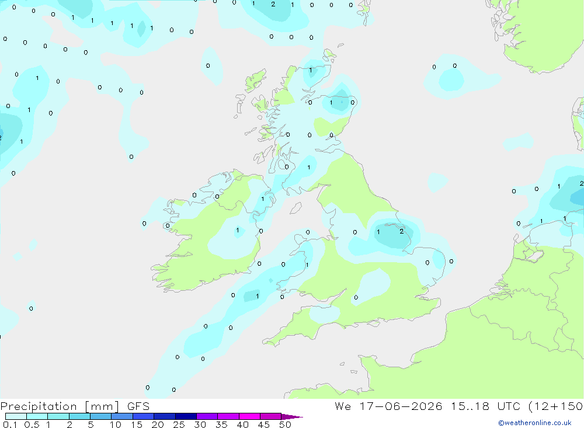
Task: Click the 0.5–1 mm legend color swatch
Action: coord(37,416)
